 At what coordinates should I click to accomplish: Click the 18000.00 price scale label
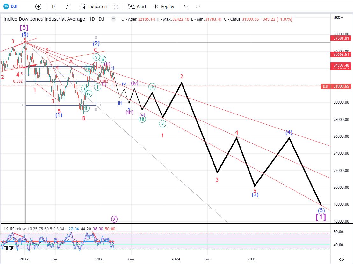pos(341,204)
